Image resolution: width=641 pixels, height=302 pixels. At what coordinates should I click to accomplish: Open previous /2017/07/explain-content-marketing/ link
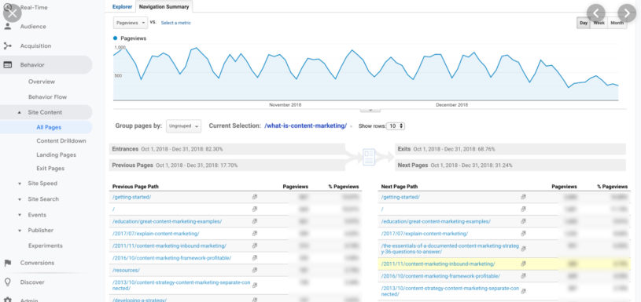tap(156, 234)
